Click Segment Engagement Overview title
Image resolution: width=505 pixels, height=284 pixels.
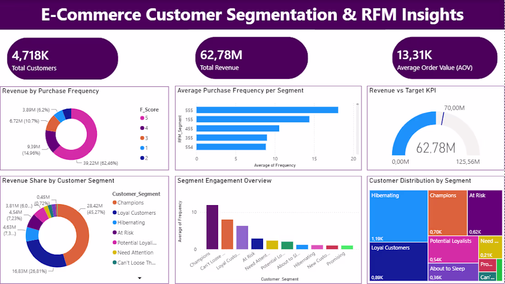(x=224, y=181)
